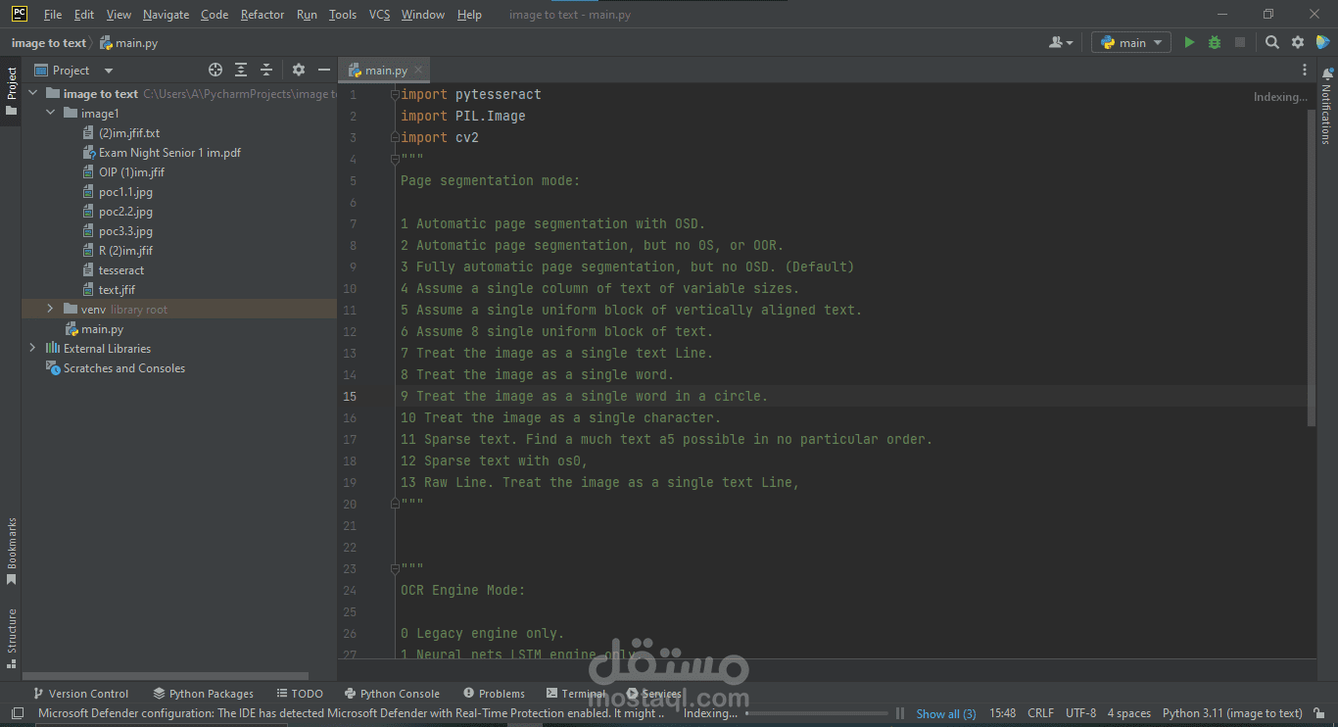Open Project panel options gear

[x=299, y=70]
